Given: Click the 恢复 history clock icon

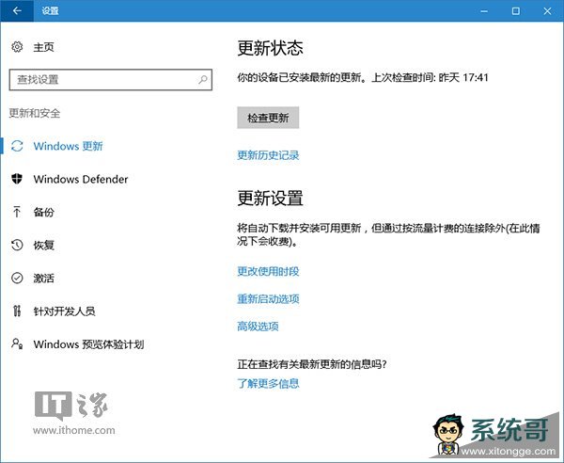Looking at the screenshot, I should pos(17,245).
